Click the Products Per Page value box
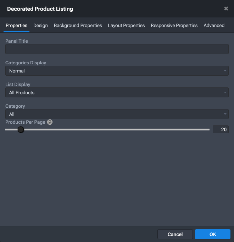The image size is (234, 242). [221, 129]
